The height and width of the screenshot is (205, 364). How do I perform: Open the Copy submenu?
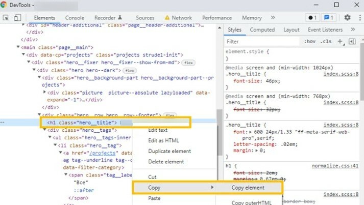pyautogui.click(x=174, y=187)
